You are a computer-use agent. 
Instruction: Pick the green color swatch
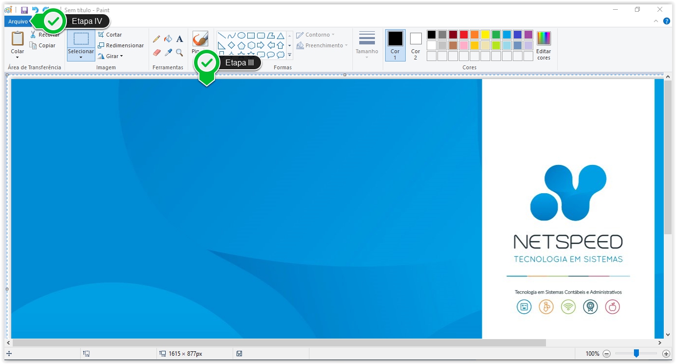click(496, 35)
